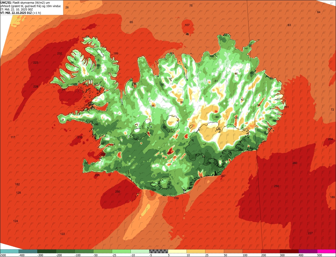336x257 pixels.
Task: Click the 10 to 25 yellow-orange swatch
Action: [196, 251]
